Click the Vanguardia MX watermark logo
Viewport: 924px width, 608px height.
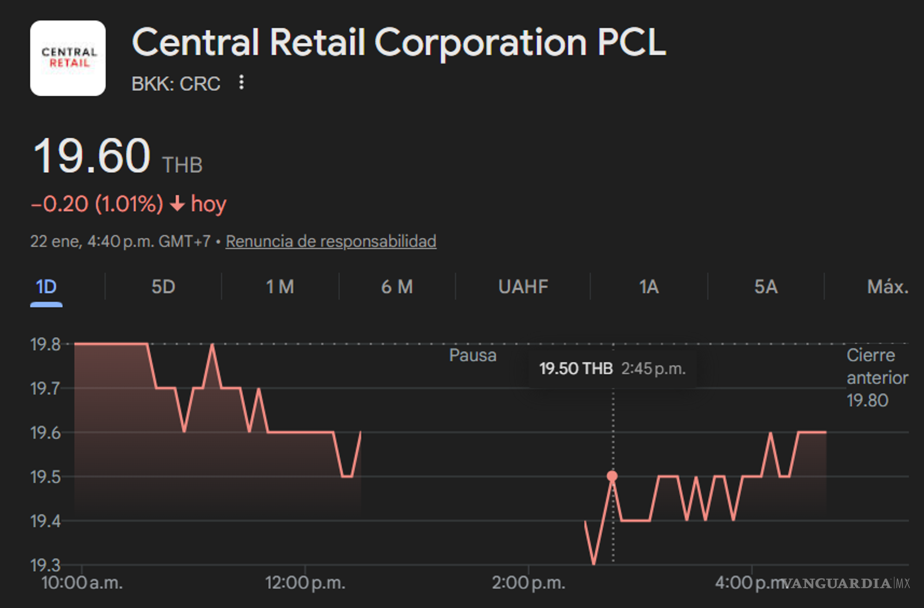tap(845, 584)
